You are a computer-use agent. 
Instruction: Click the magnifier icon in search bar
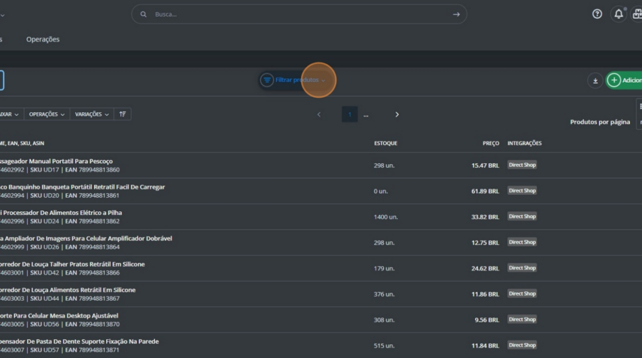(x=144, y=14)
